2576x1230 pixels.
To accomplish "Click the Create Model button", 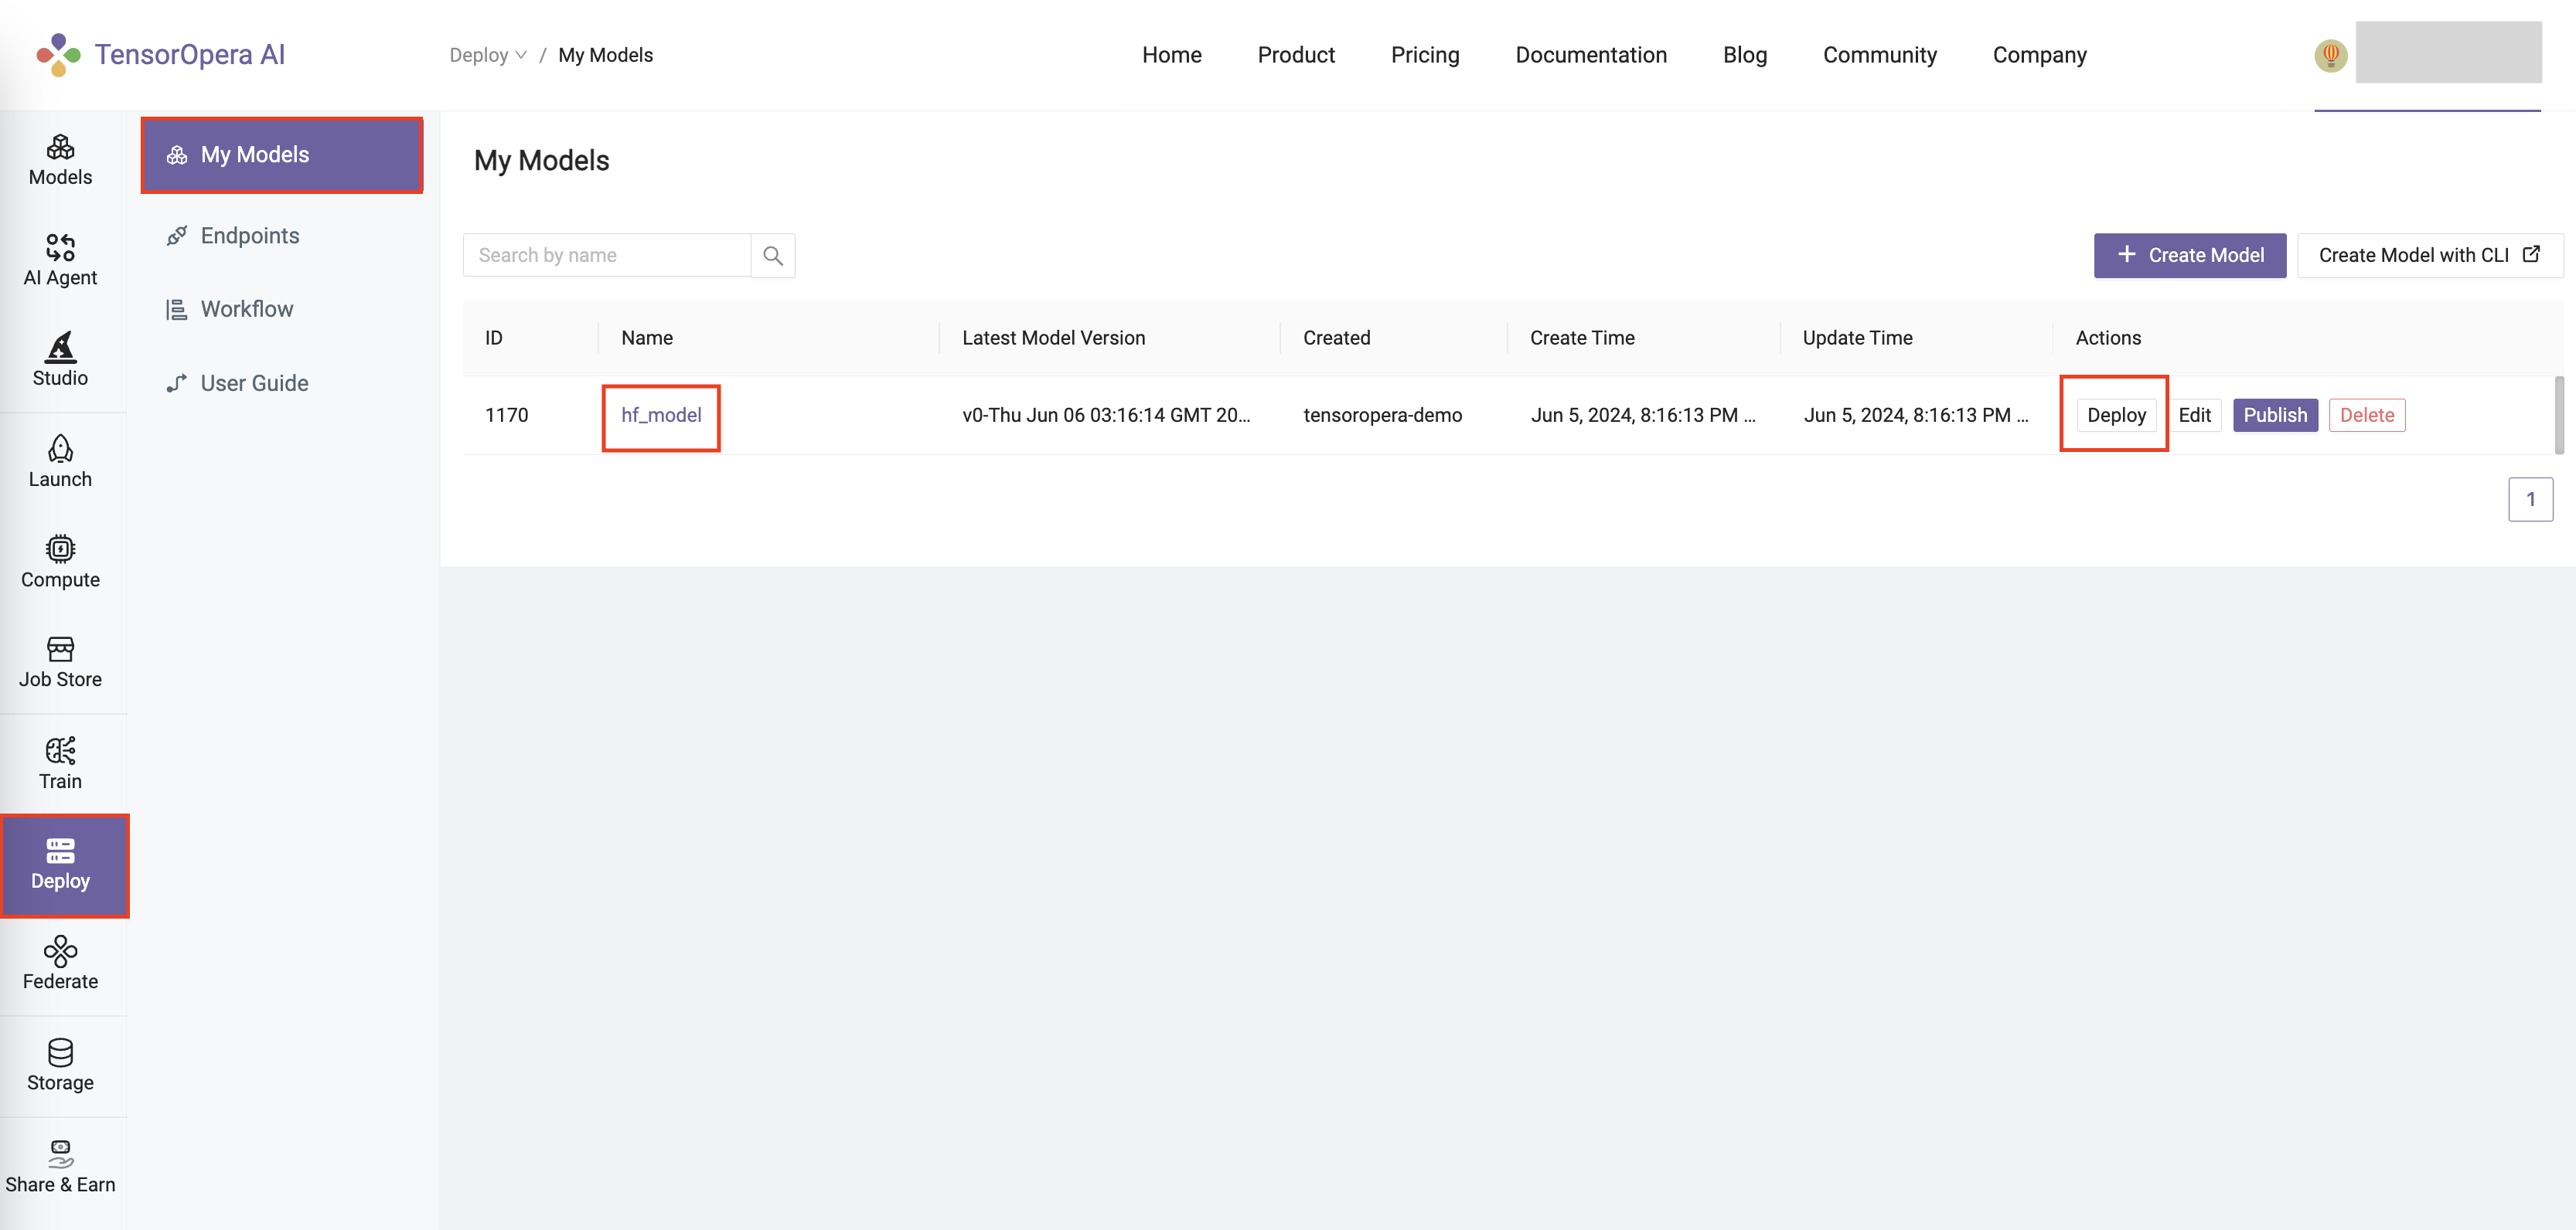I will tap(2189, 256).
